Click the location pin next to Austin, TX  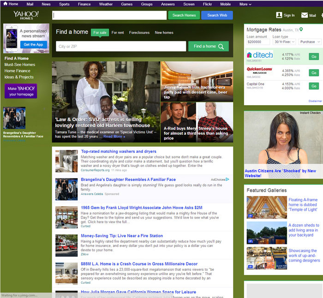pyautogui.click(x=301, y=30)
